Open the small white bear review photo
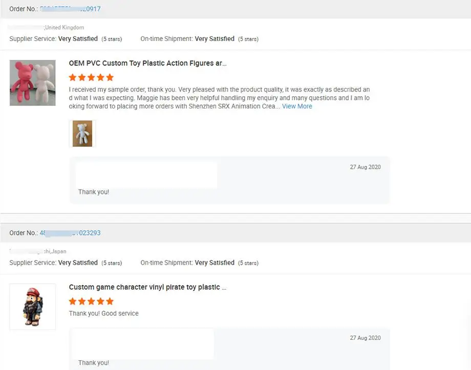 (x=82, y=134)
